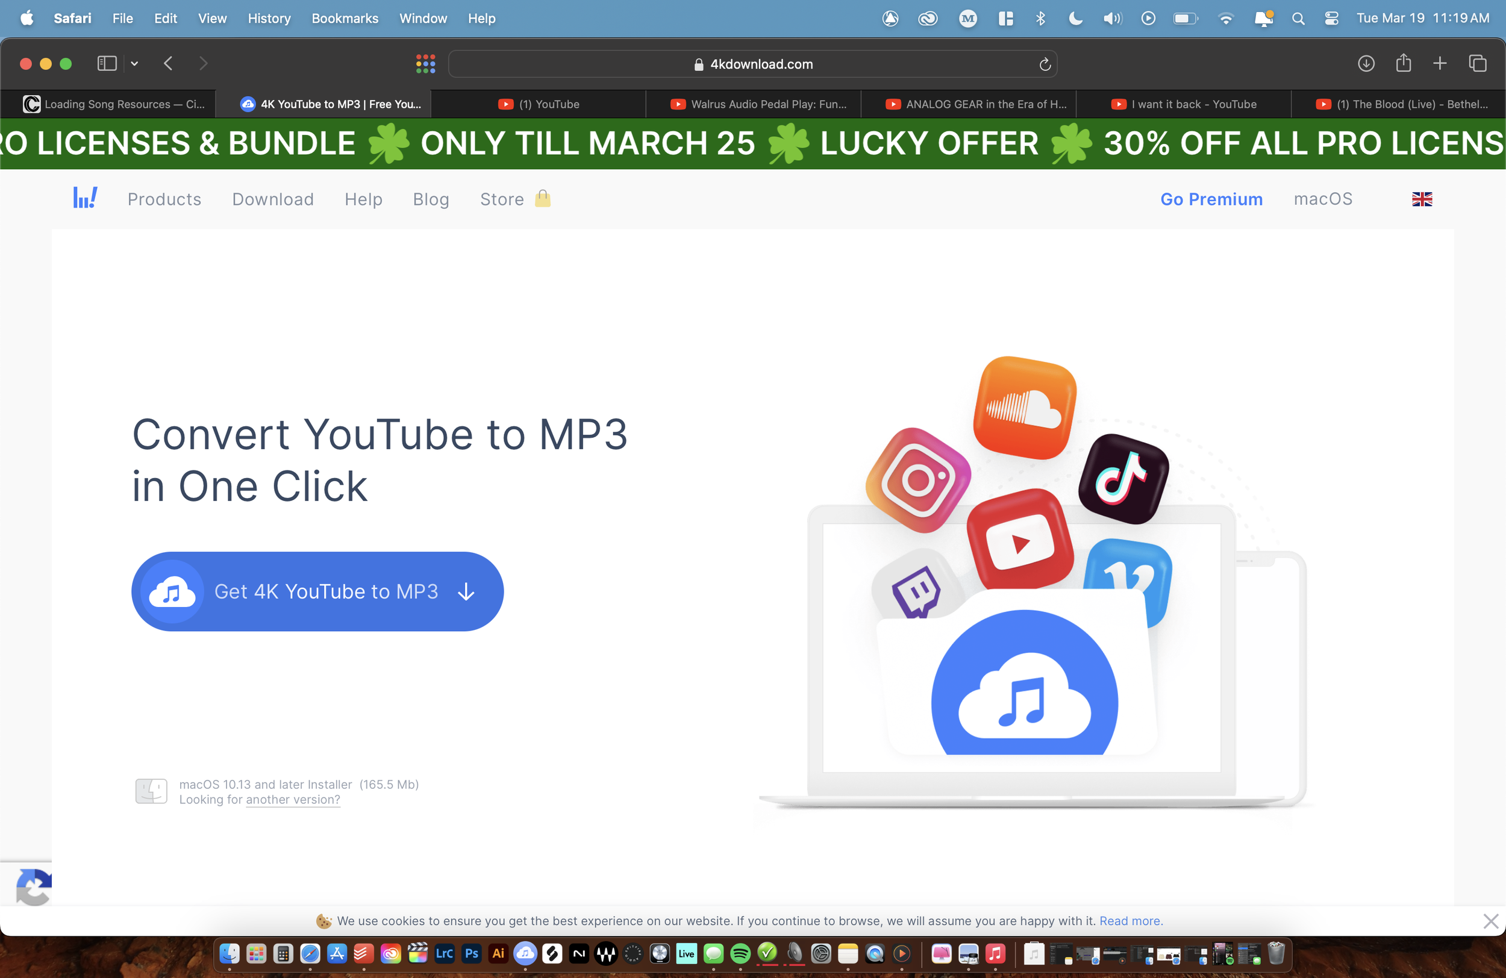
Task: Expand the macOS platform selector
Action: pos(1322,199)
